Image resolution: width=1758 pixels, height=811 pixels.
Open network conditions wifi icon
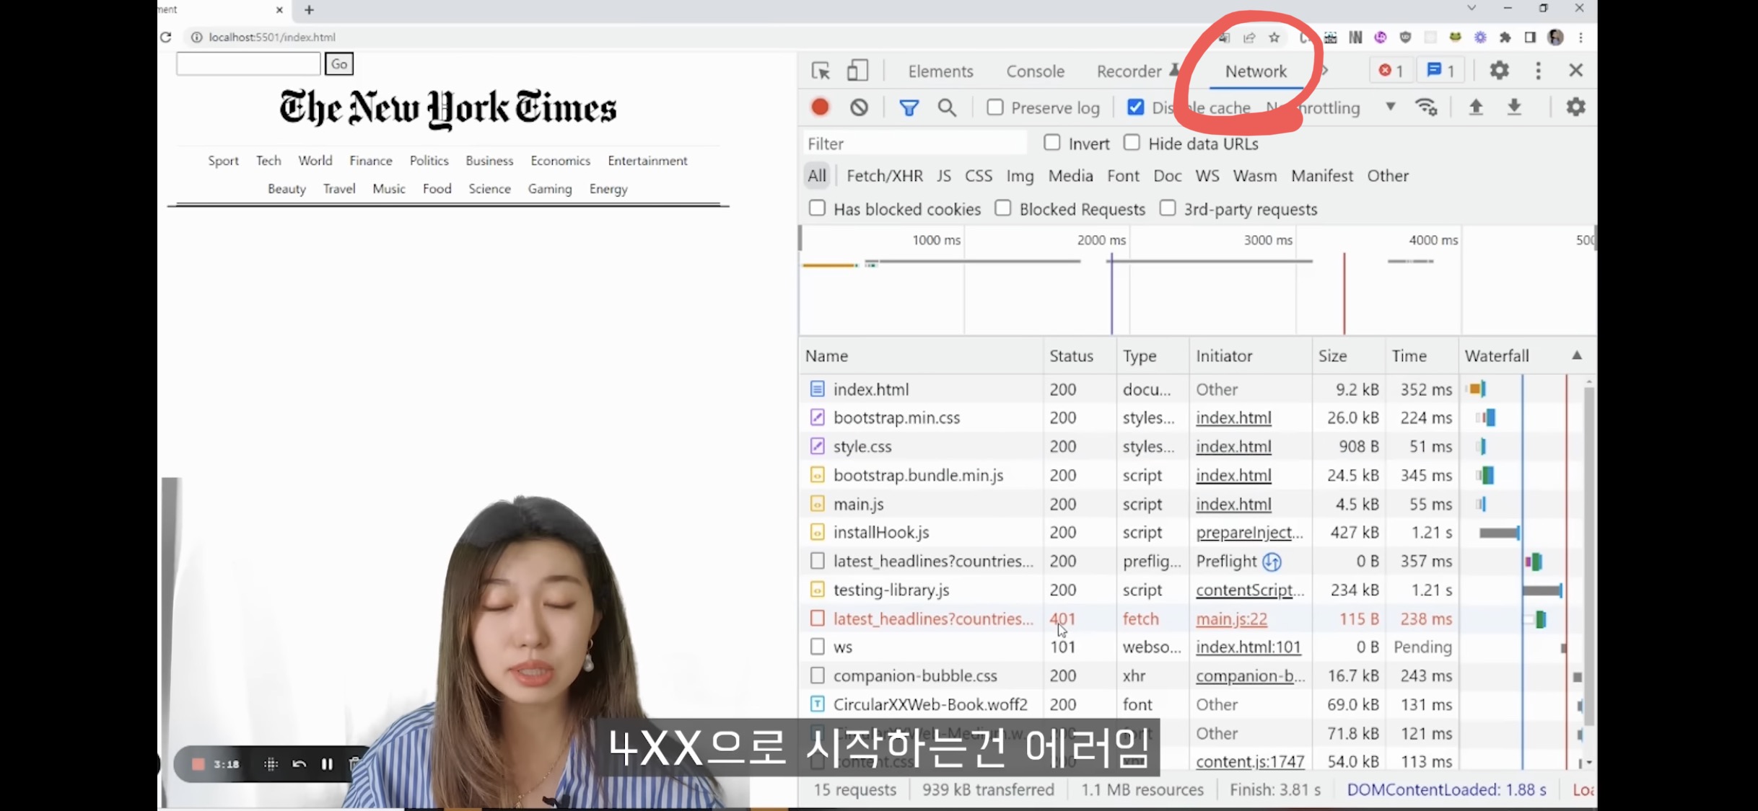[x=1427, y=107]
